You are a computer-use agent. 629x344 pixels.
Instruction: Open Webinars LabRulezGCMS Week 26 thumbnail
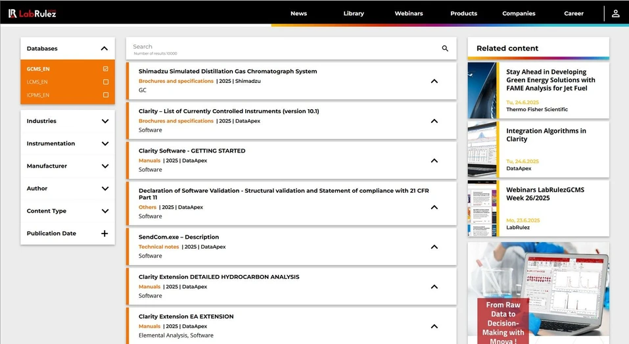tap(482, 209)
